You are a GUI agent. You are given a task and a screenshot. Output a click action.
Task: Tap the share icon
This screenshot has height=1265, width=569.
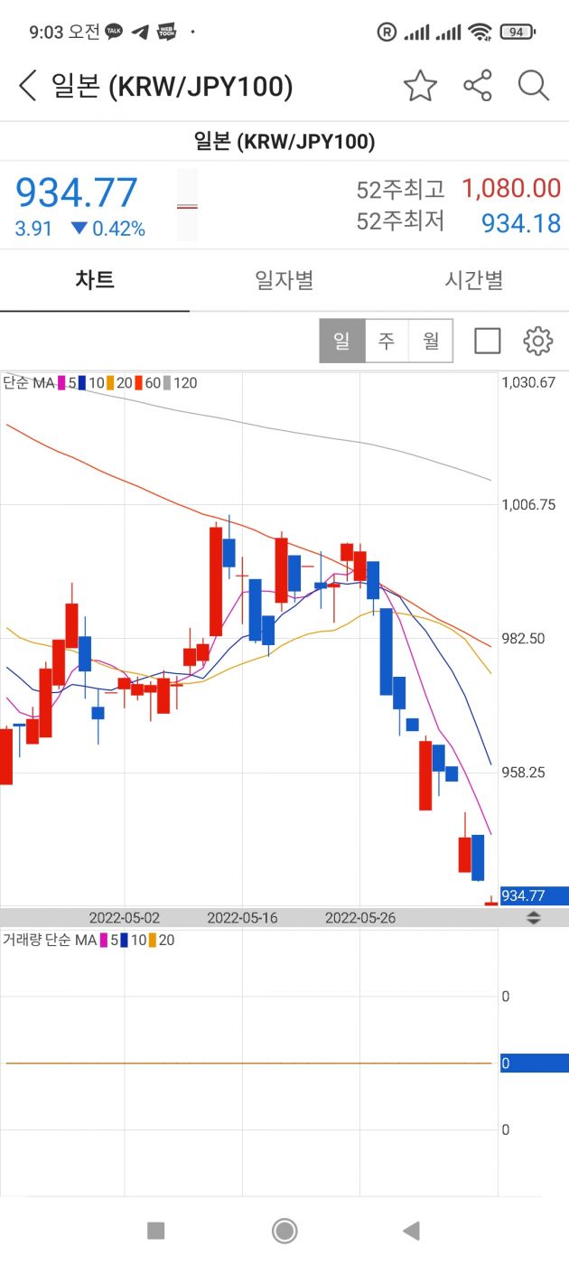click(x=477, y=87)
